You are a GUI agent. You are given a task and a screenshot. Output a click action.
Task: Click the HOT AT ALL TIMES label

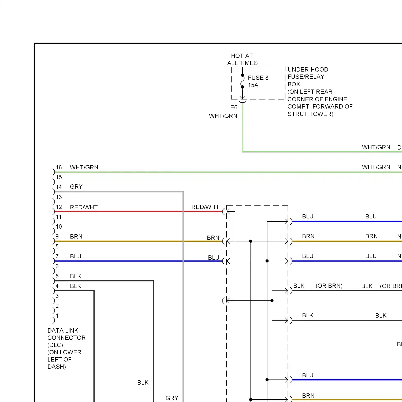tap(242, 59)
